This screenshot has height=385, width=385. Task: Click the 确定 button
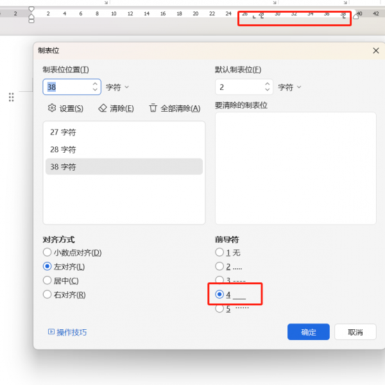click(309, 332)
